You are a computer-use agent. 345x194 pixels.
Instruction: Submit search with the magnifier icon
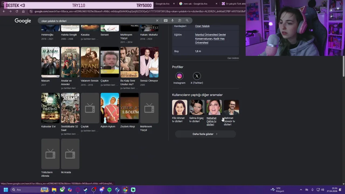tap(187, 20)
